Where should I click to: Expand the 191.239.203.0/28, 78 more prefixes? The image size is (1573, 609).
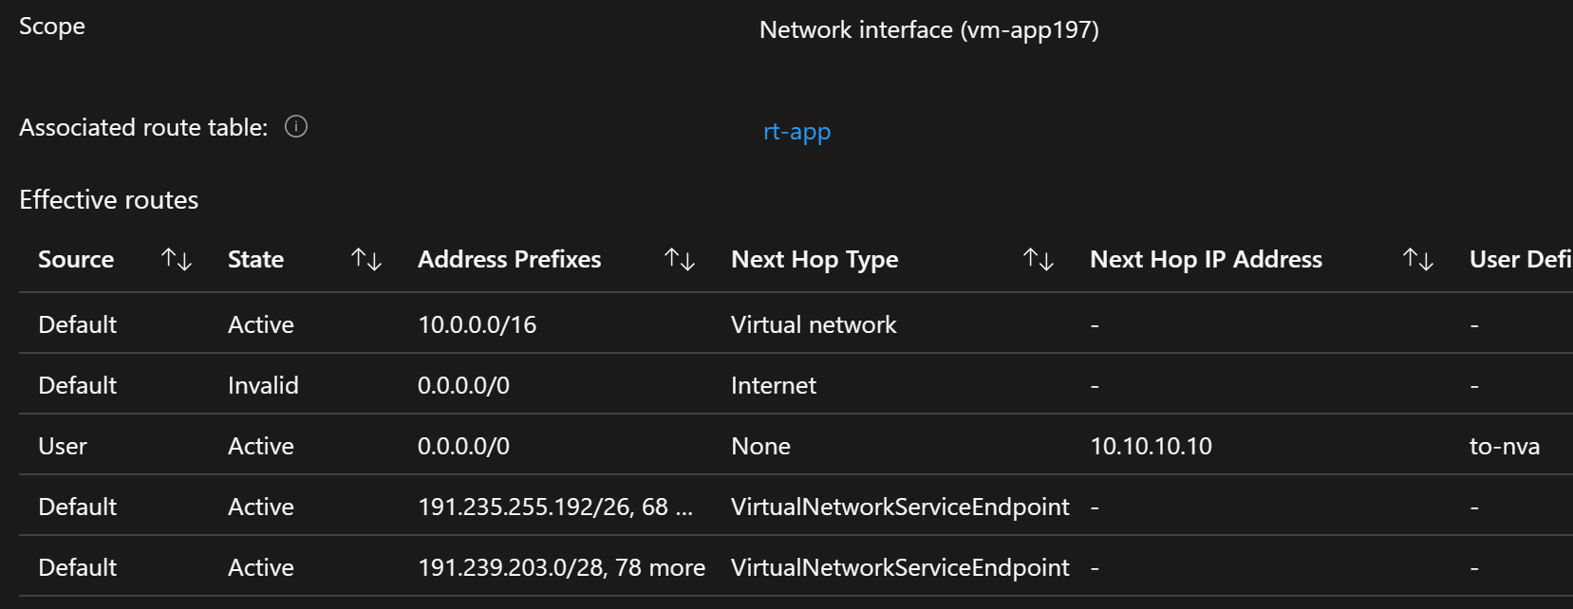point(561,567)
